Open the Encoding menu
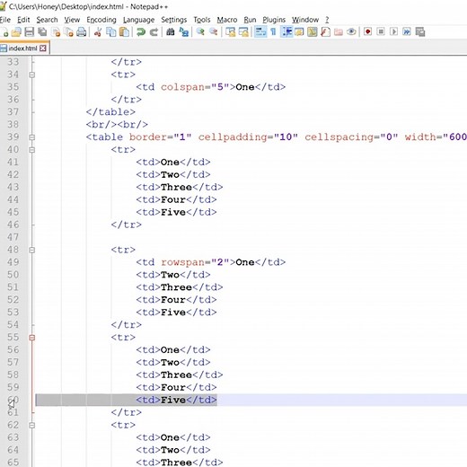The height and width of the screenshot is (467, 467). [x=101, y=20]
